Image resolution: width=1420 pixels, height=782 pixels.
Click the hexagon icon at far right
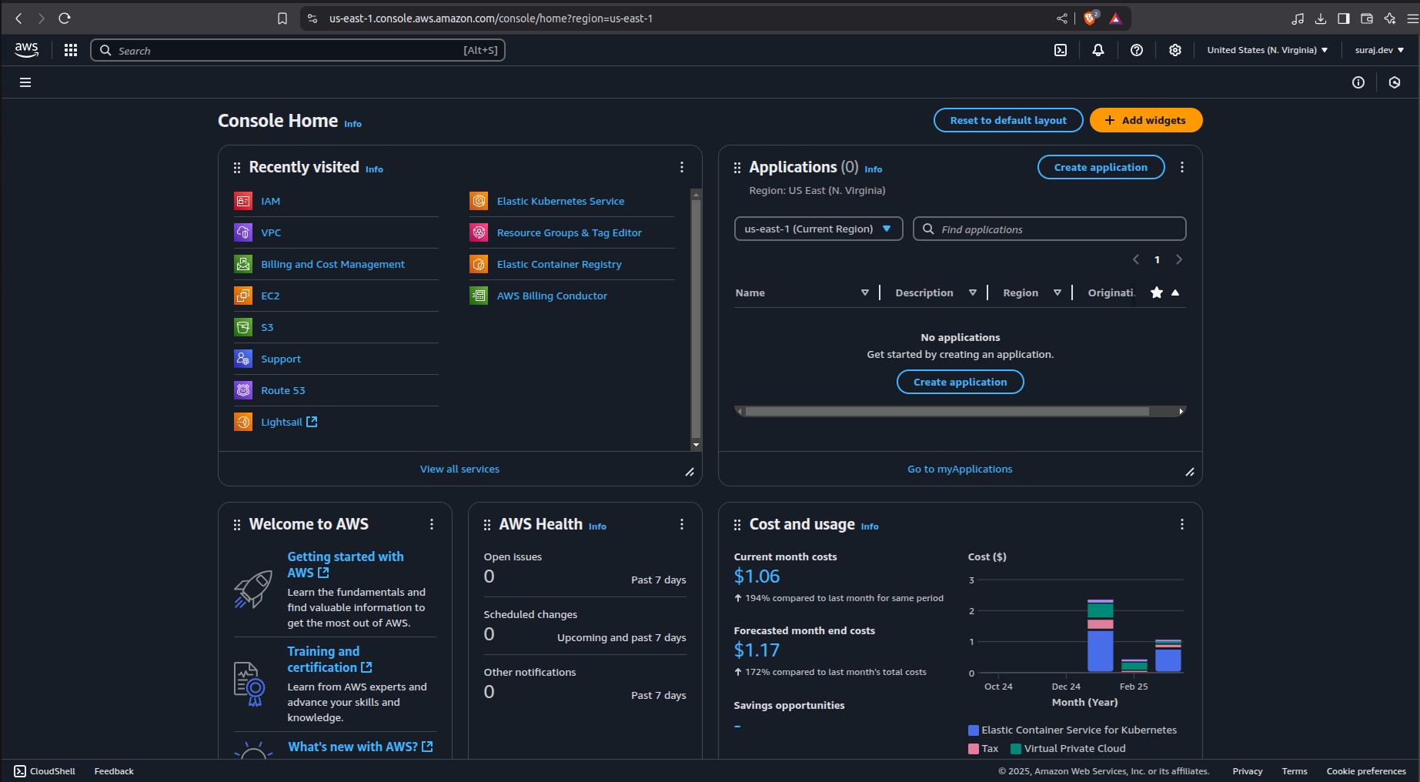(x=1395, y=82)
